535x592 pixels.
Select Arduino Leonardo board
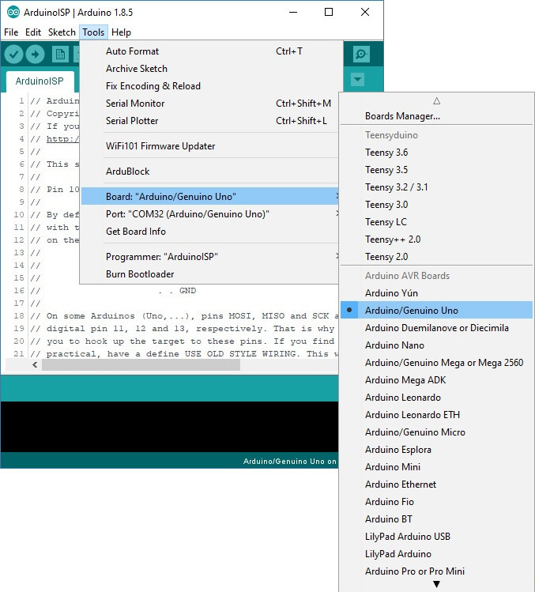436,398
